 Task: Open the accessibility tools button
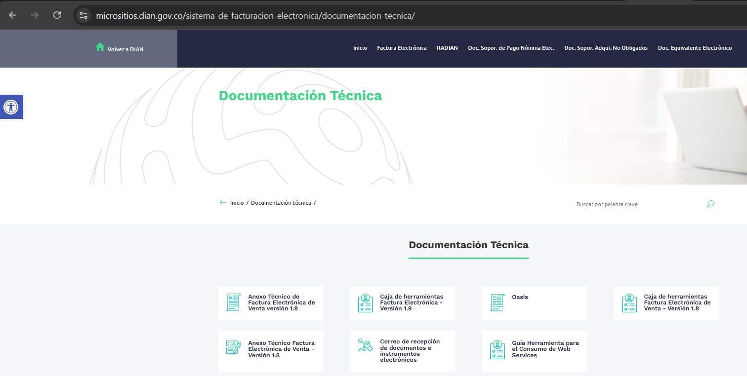11,107
